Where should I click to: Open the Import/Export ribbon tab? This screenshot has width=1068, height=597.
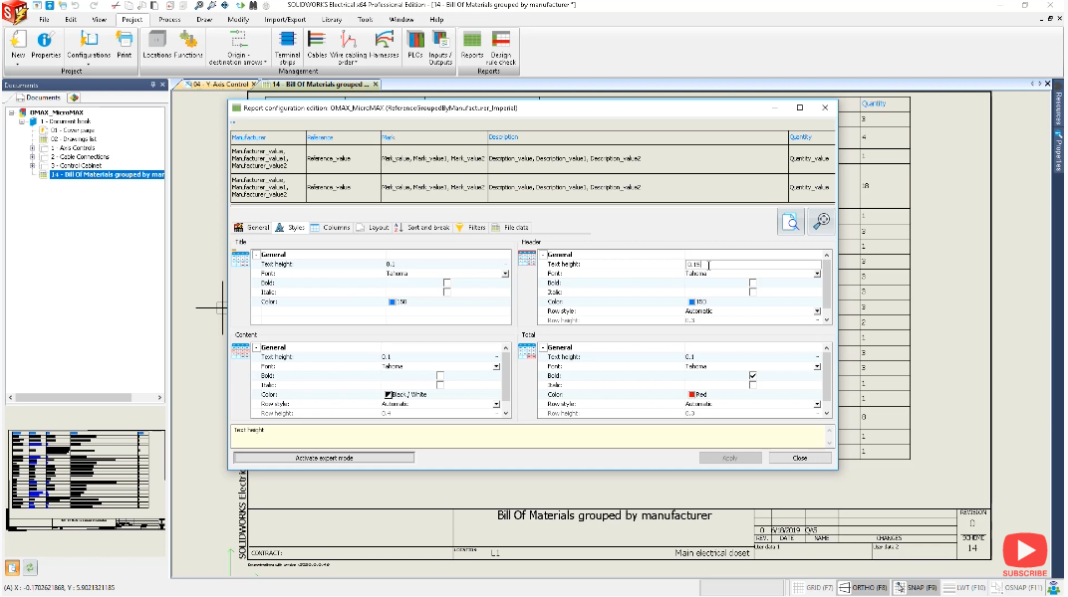[x=285, y=20]
